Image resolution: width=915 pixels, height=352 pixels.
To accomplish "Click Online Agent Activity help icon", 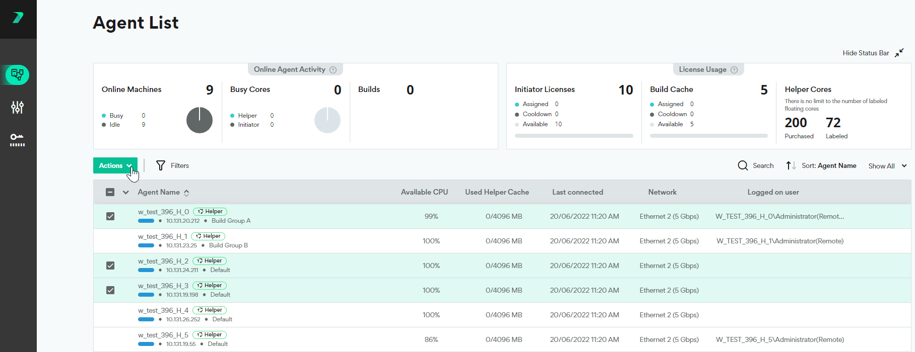I will pyautogui.click(x=333, y=70).
